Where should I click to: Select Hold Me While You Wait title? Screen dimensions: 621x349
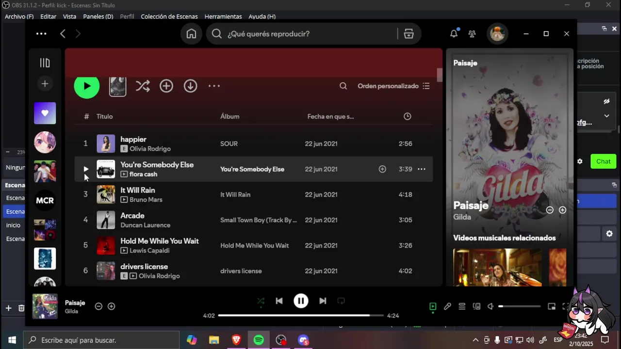click(160, 241)
